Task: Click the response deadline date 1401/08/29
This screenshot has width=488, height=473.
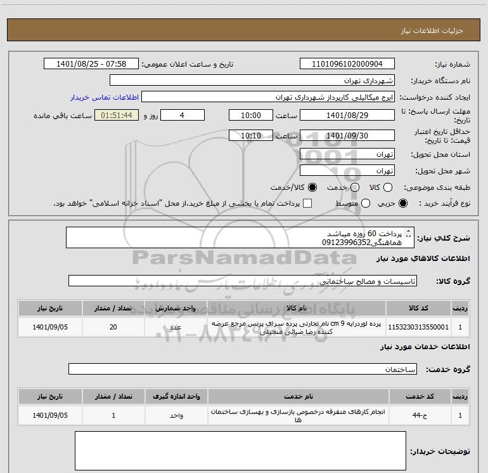Action: (x=347, y=115)
